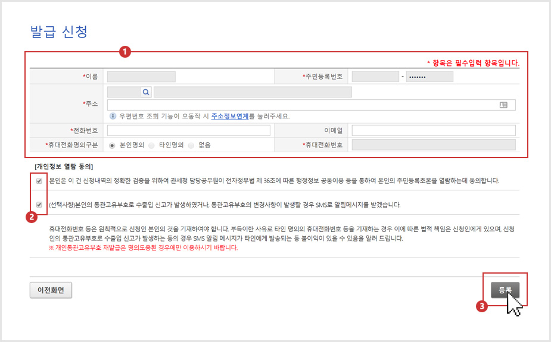Click the postal code input box
Screen dimensions: 551x342
click(x=123, y=92)
